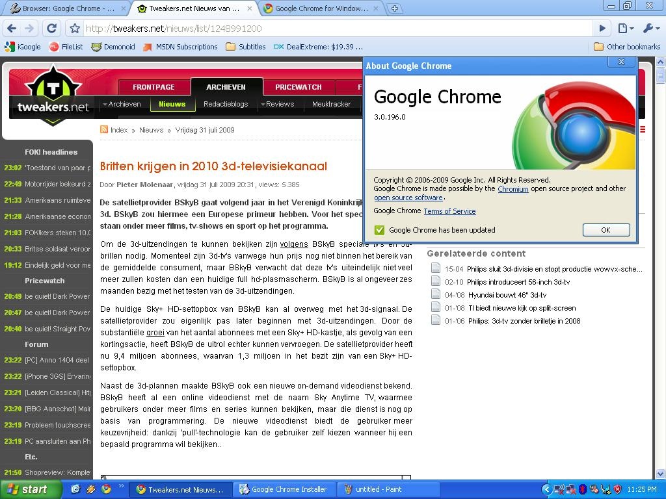Click the page scrollbar up arrow
This screenshot has height=499, width=666.
click(660, 62)
